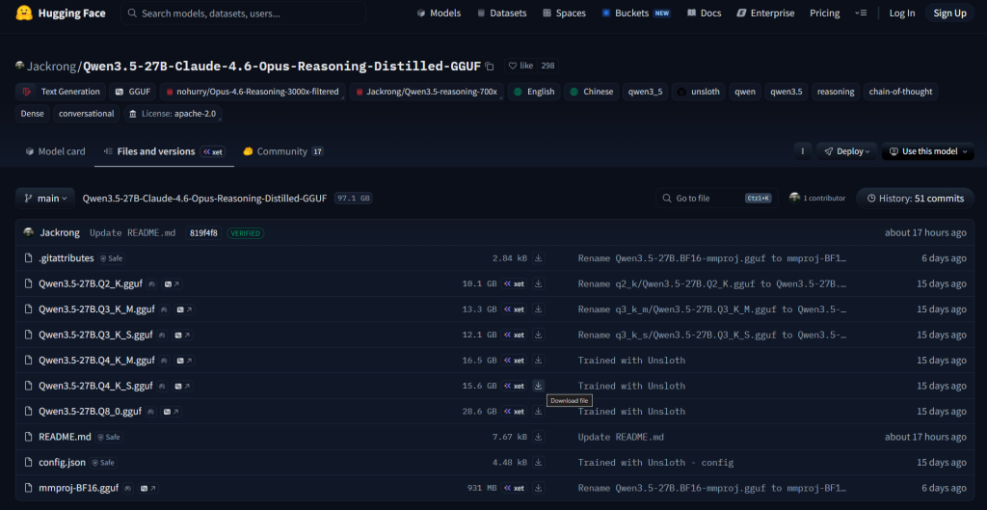987x510 pixels.
Task: Download the Qwen3.5-27B.Q4_K_S.gguf file
Action: coord(539,386)
